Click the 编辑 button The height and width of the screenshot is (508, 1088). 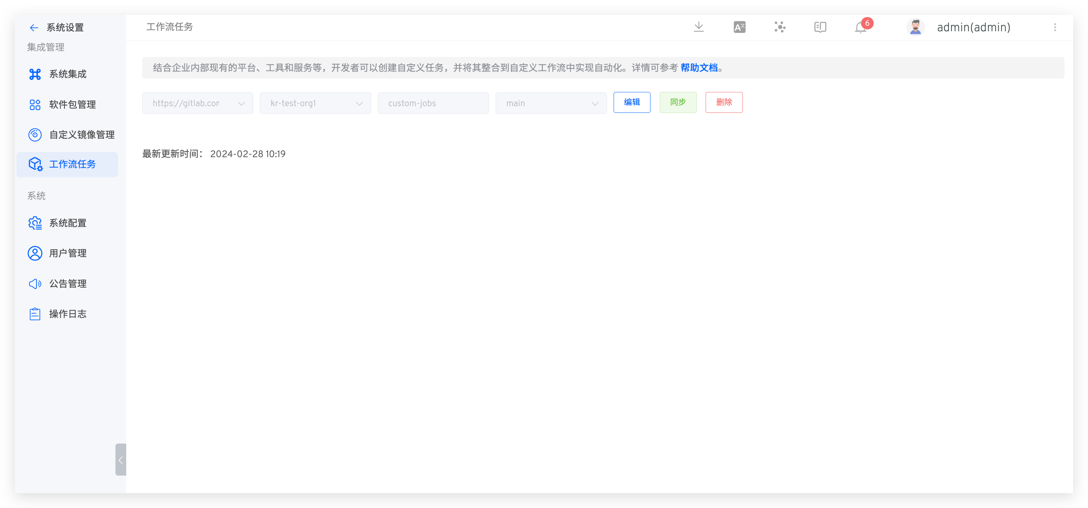[x=632, y=102]
